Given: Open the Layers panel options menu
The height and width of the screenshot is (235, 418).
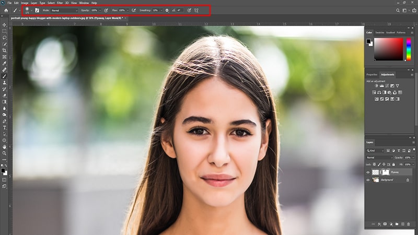Looking at the screenshot, I should pos(413,142).
